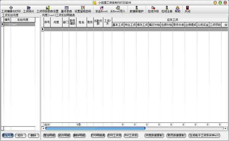This screenshot has height=141, width=229.
Task: Open 基本参数 toolbar icon
Action: [x=66, y=10]
